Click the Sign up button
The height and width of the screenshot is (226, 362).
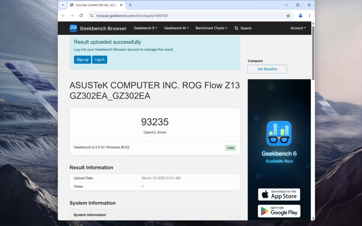coord(82,60)
